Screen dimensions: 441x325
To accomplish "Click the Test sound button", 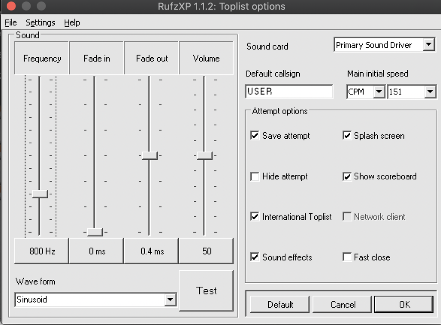I will coord(206,291).
